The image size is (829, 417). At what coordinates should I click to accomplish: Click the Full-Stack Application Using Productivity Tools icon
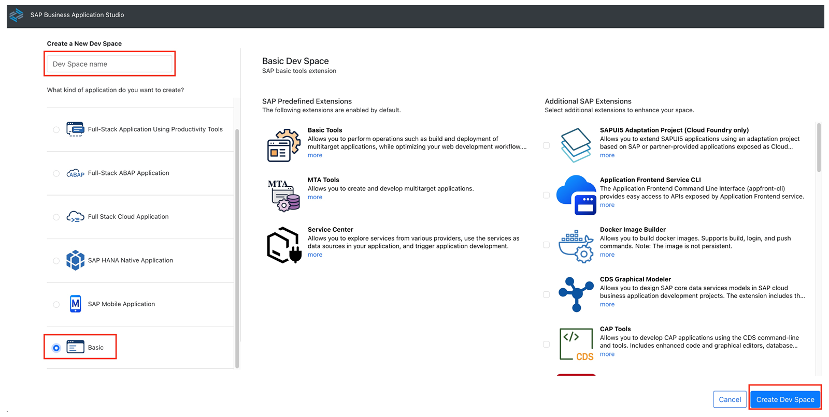pos(75,129)
